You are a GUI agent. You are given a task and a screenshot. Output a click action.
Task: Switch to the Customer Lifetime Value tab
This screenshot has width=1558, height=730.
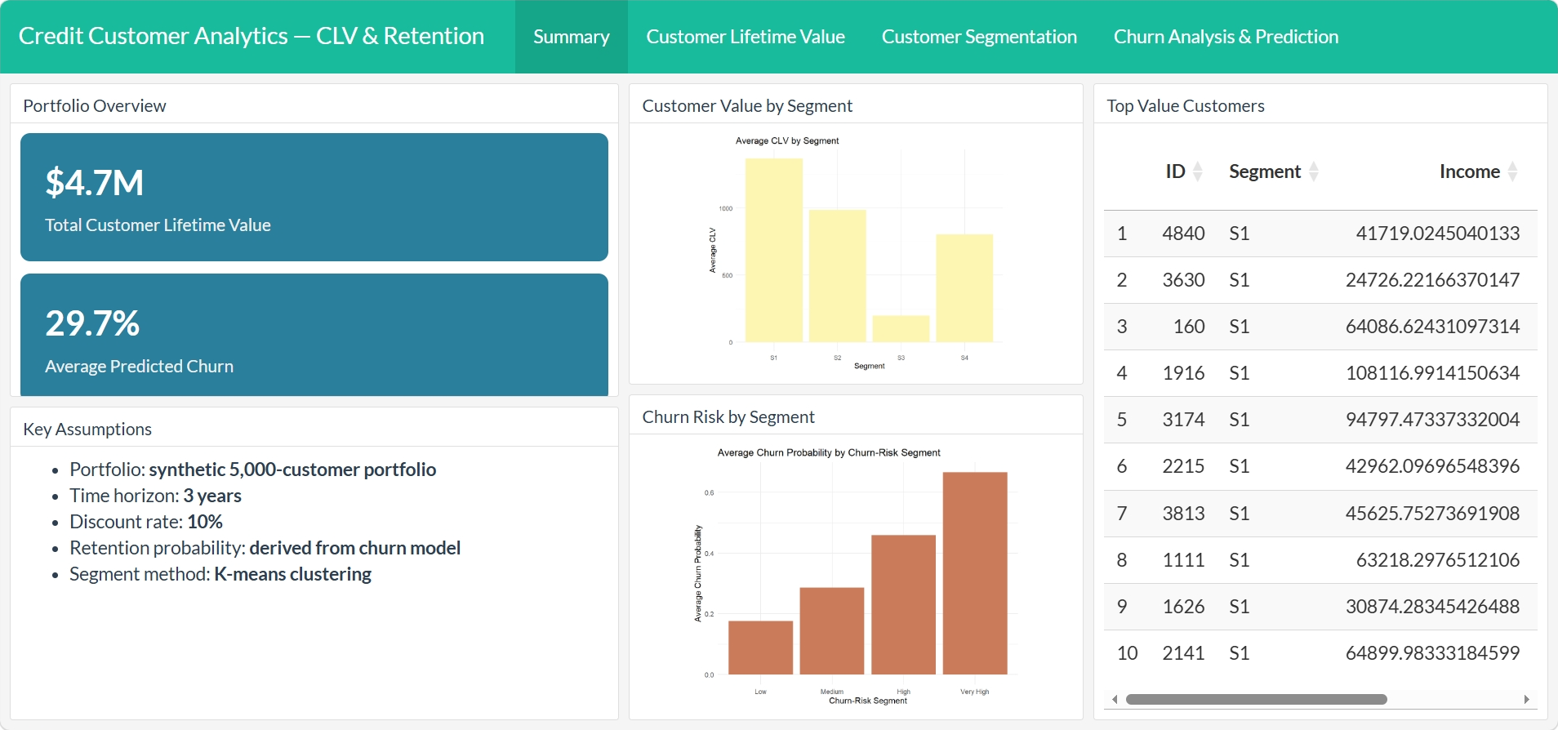(x=746, y=37)
